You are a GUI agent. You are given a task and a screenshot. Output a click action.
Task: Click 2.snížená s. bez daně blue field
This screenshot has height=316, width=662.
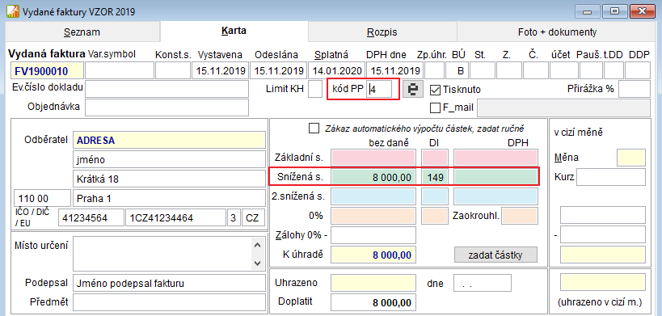click(373, 196)
